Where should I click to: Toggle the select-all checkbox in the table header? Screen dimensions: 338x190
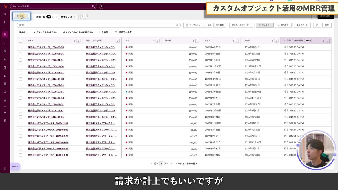20,41
